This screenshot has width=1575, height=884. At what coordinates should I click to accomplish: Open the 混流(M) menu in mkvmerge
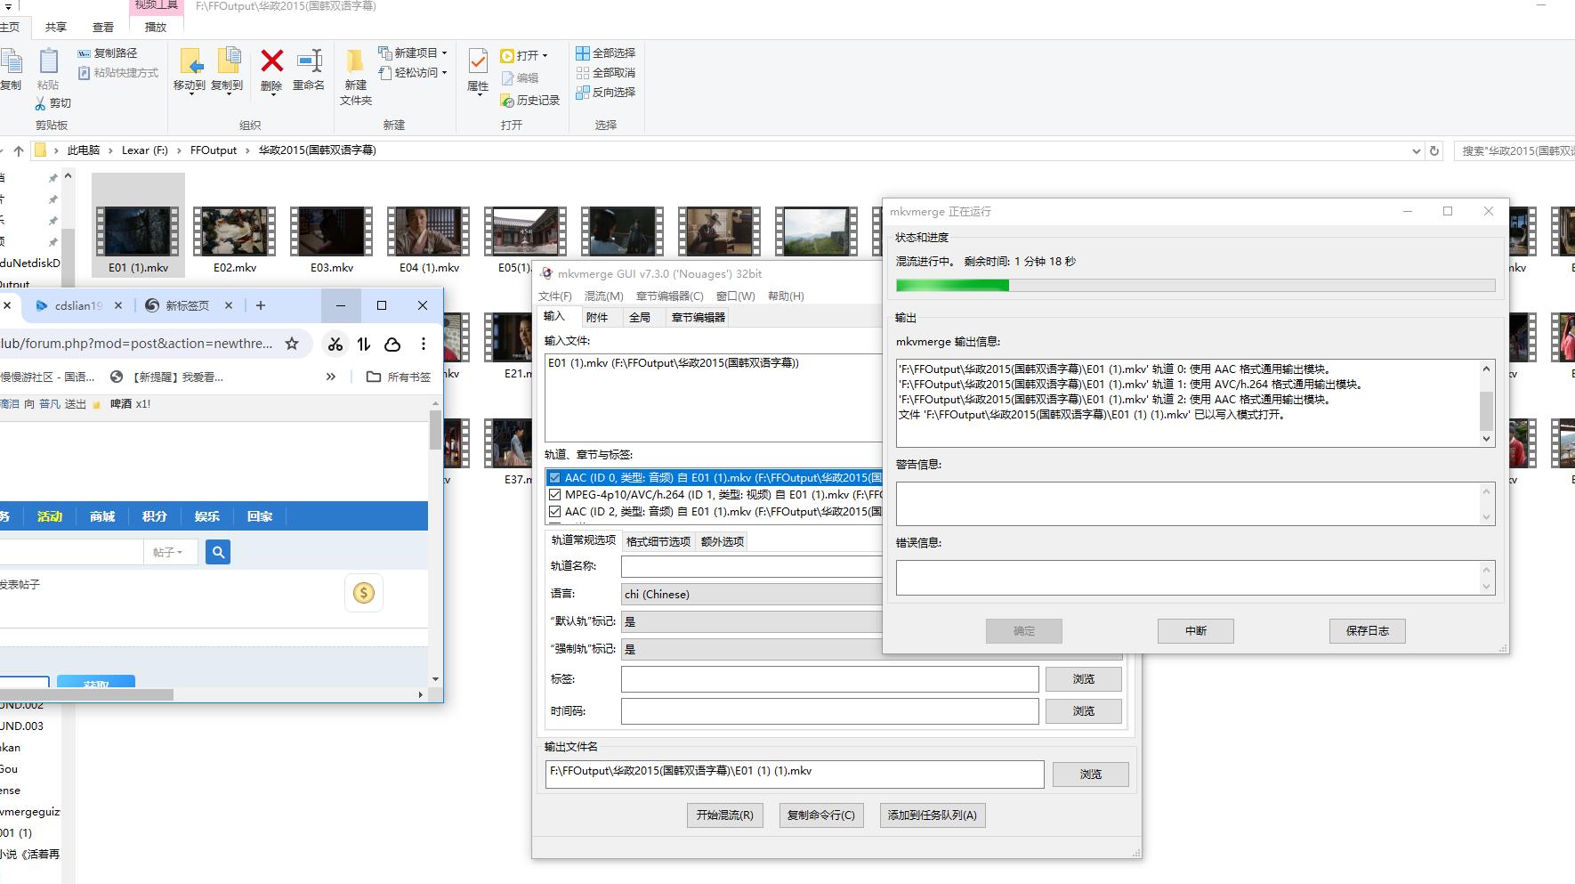pyautogui.click(x=603, y=296)
